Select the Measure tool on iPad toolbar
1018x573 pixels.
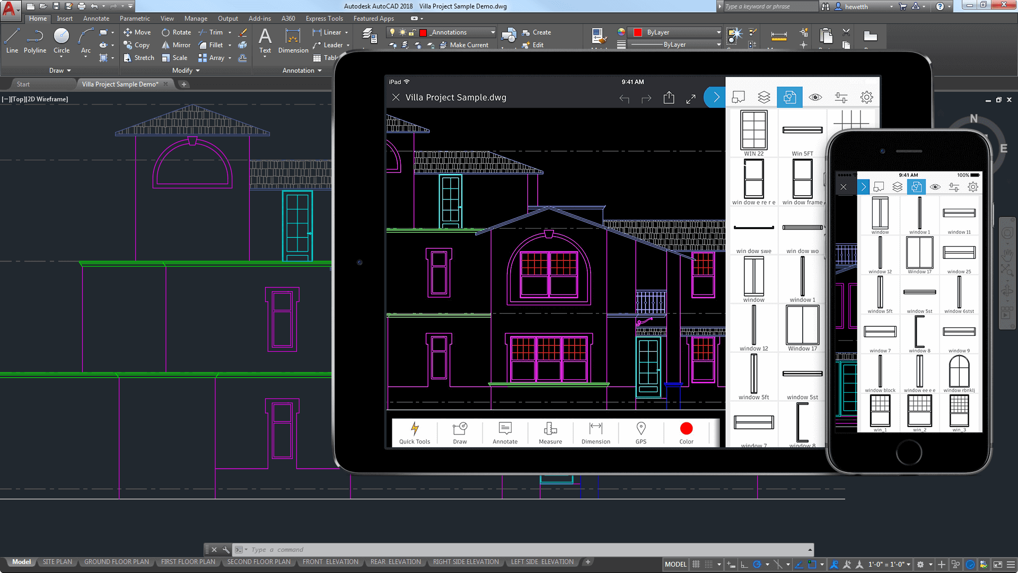pos(550,432)
